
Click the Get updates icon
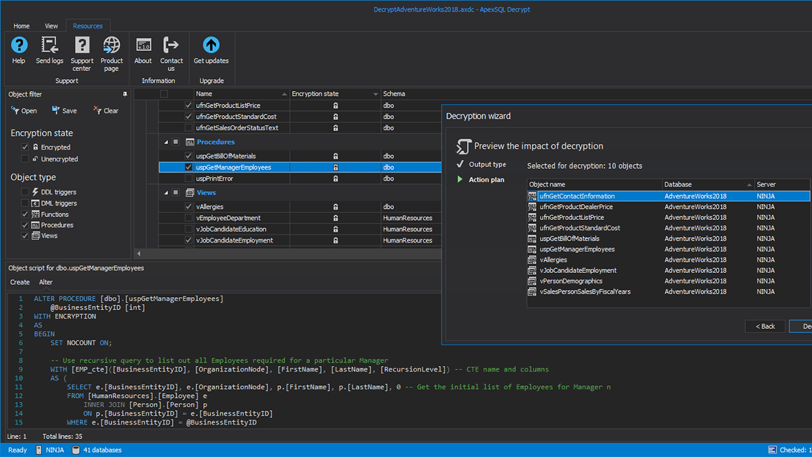coord(211,45)
